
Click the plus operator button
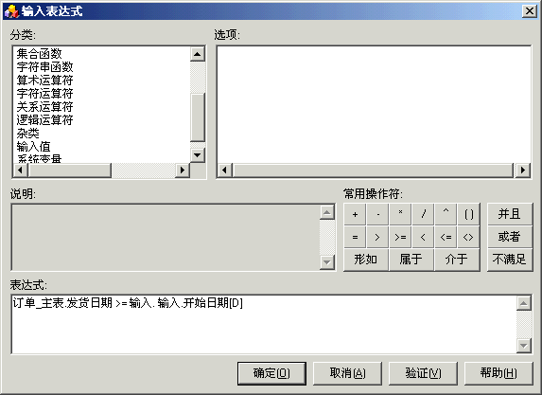click(355, 214)
